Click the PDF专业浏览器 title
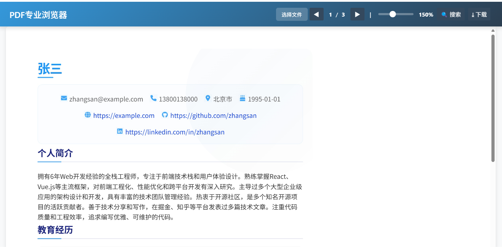The image size is (502, 247). 38,15
